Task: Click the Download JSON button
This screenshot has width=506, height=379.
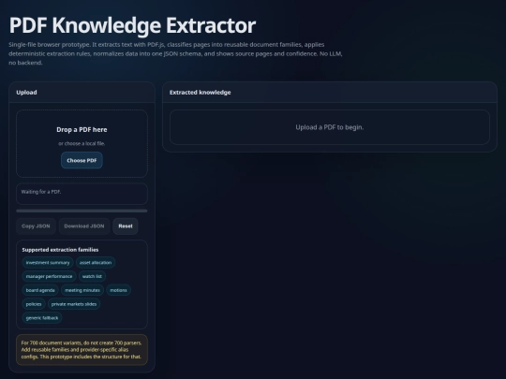Action: click(x=84, y=226)
